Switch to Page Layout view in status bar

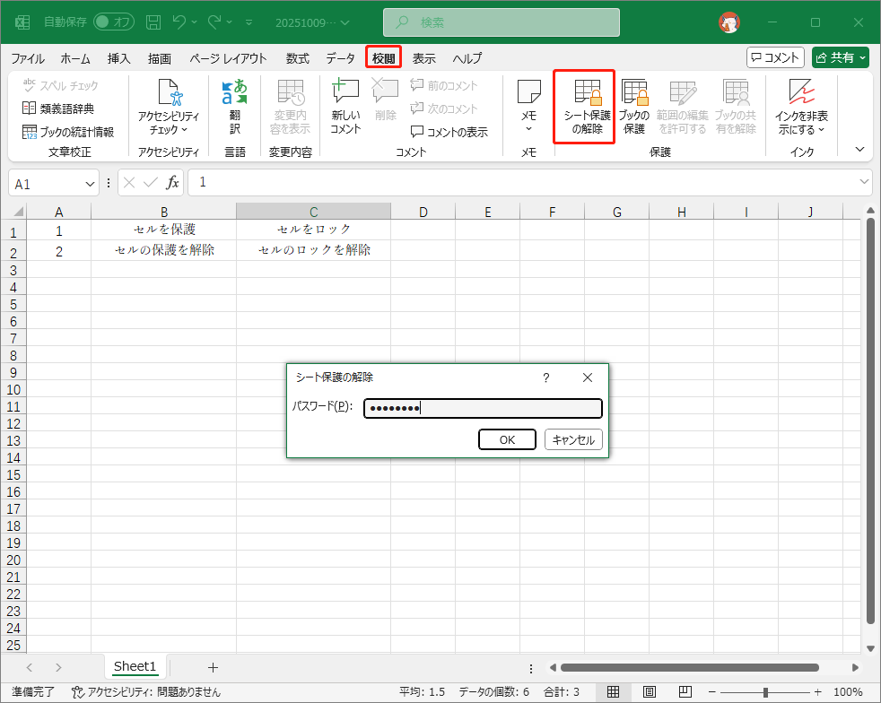649,692
